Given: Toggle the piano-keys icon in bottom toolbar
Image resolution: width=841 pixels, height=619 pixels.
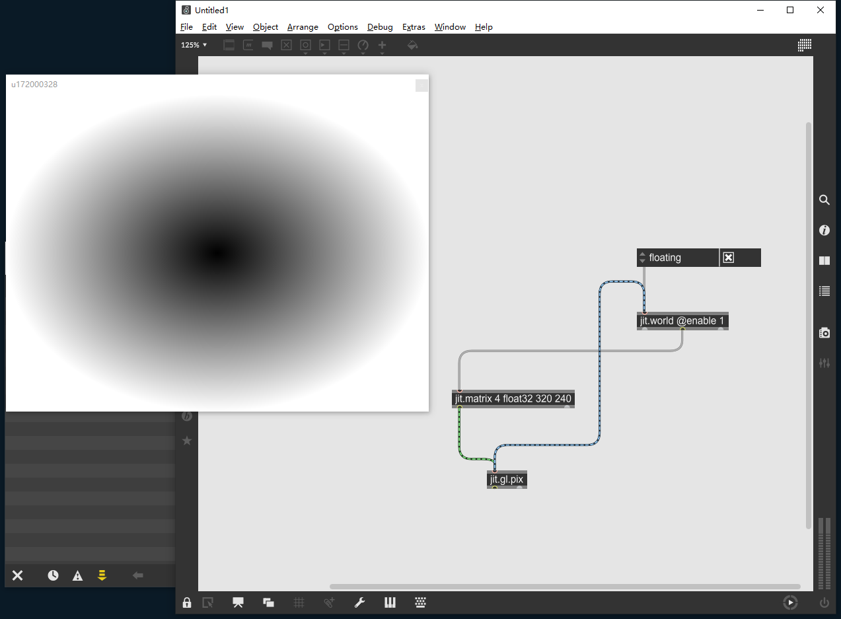Looking at the screenshot, I should click(390, 602).
